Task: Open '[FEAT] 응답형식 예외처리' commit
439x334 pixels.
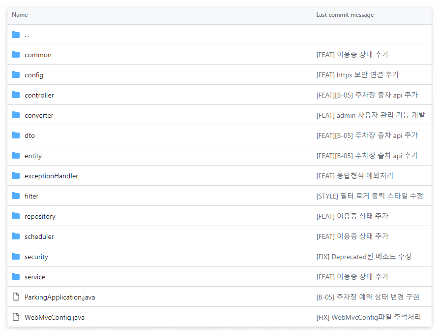Action: (x=355, y=176)
